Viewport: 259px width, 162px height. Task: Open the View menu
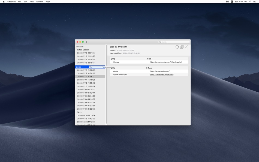coord(32,1)
